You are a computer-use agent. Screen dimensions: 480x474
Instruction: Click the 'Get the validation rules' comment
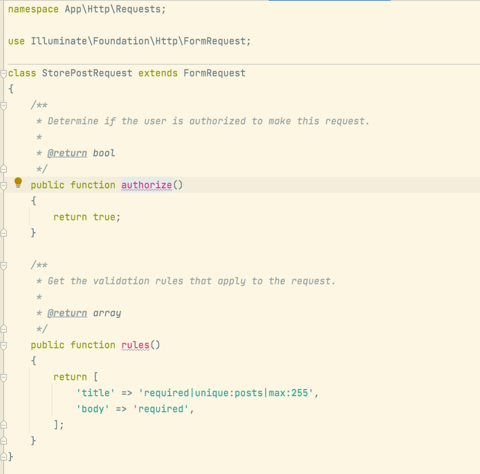(x=192, y=281)
